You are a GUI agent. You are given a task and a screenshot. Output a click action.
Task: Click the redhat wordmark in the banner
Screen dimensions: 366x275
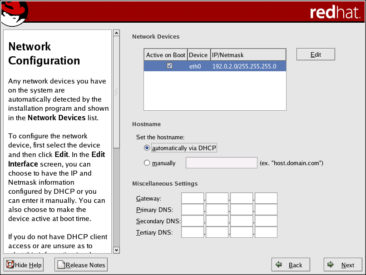(x=334, y=12)
